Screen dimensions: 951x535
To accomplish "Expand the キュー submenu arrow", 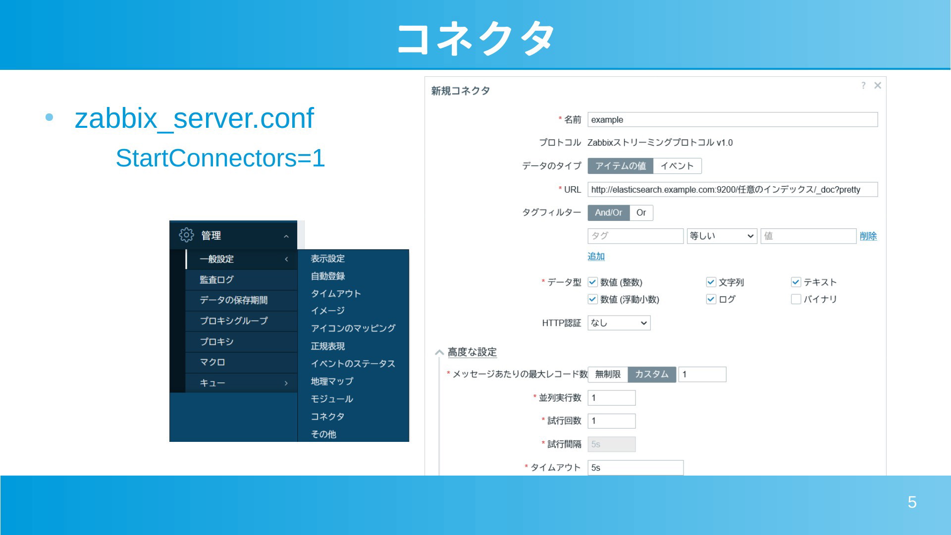I will pos(286,383).
